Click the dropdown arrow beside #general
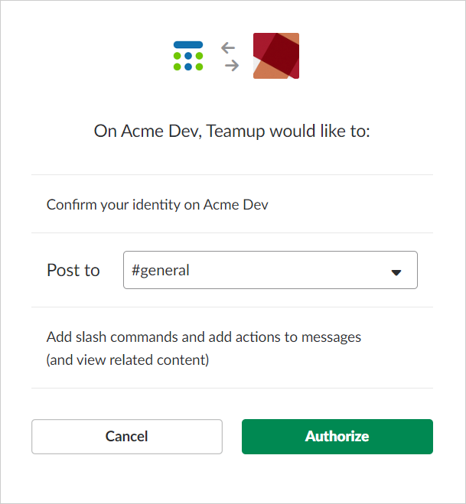466x504 pixels. point(396,272)
